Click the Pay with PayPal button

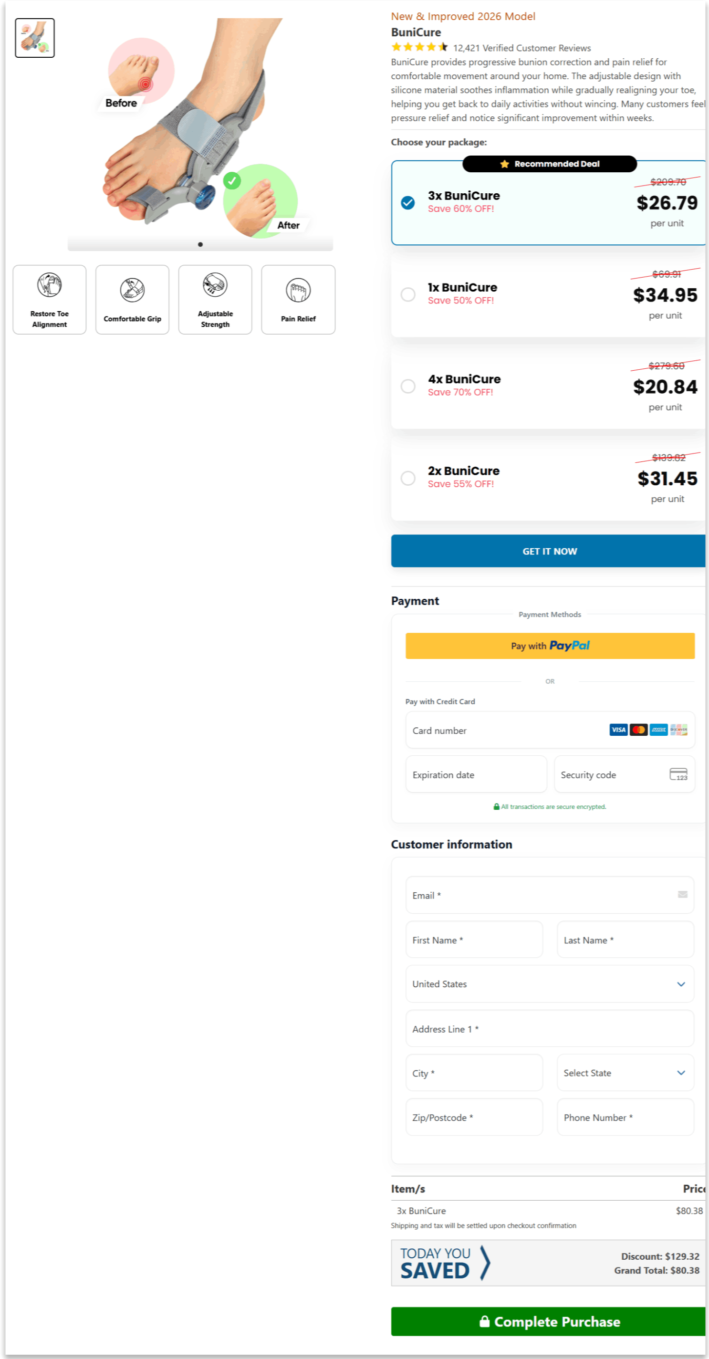(x=550, y=646)
